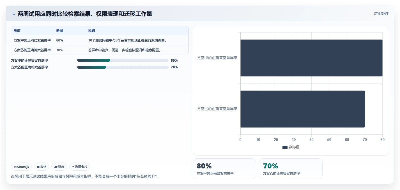Open the 70% data card for 方案乙
This screenshot has height=190, width=400.
291,169
